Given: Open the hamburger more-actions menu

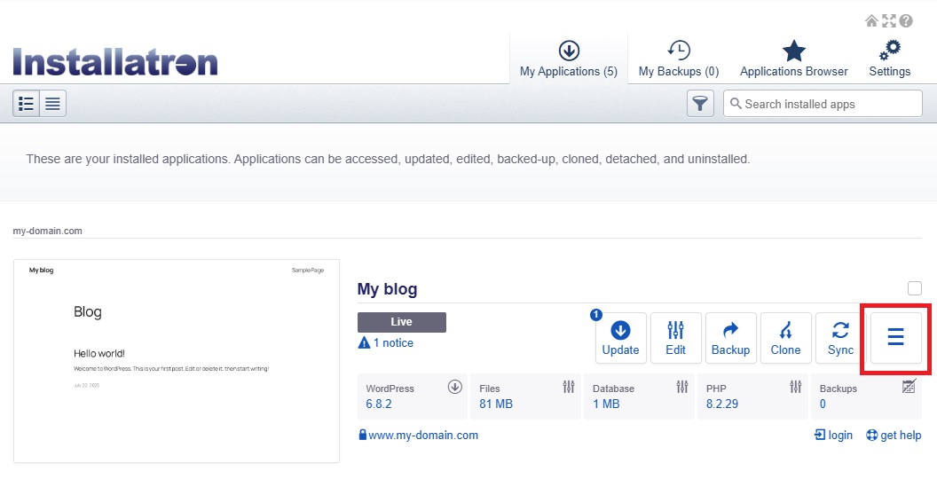Looking at the screenshot, I should click(x=895, y=338).
